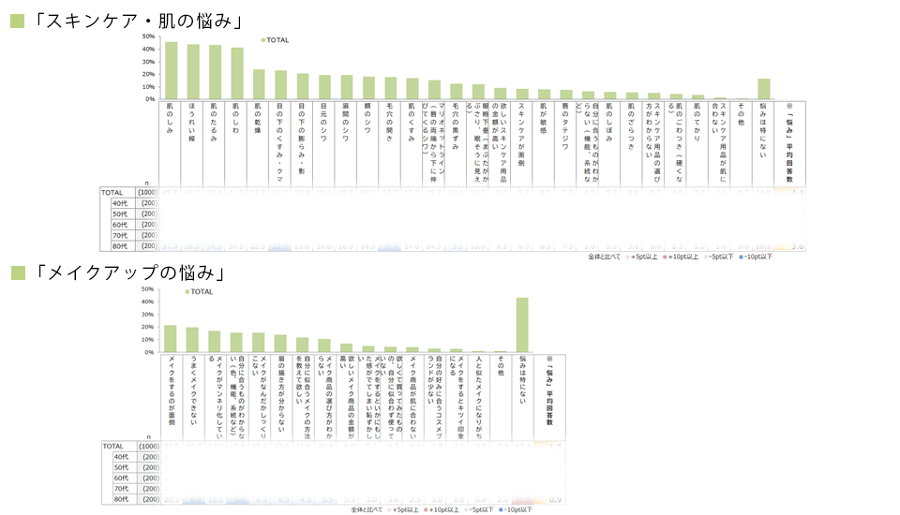Select the 80代 row in skincare table
This screenshot has width=900, height=515.
pos(120,246)
